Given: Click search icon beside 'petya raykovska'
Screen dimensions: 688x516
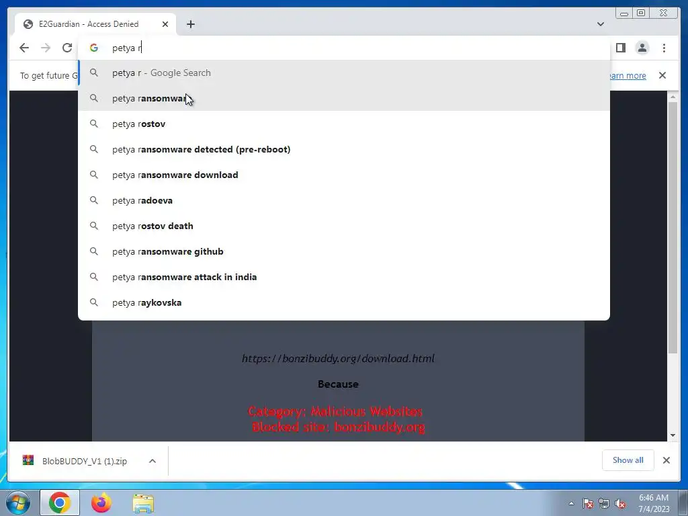Looking at the screenshot, I should (94, 302).
